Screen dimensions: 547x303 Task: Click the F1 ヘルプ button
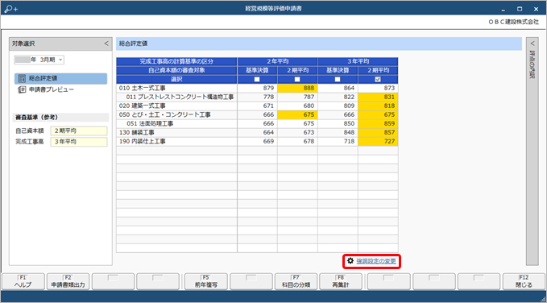[x=23, y=281]
